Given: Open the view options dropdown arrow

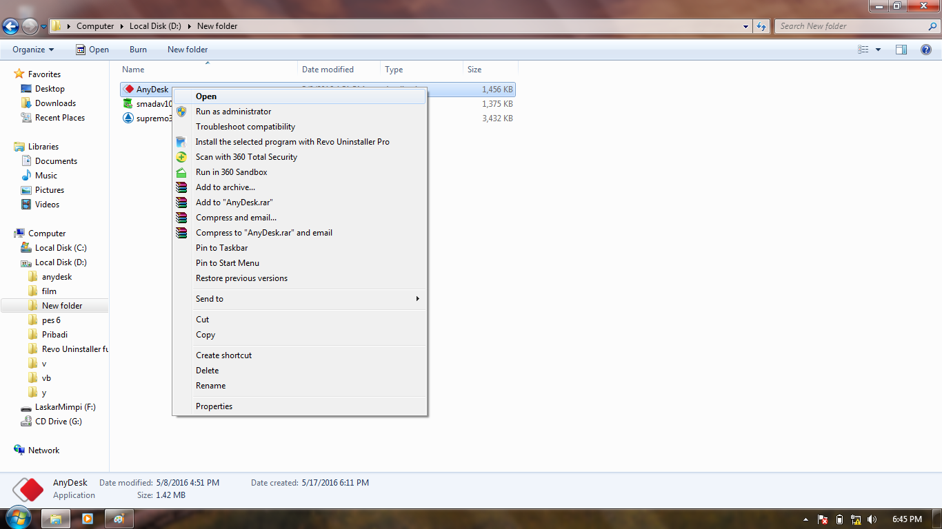Looking at the screenshot, I should coord(878,50).
